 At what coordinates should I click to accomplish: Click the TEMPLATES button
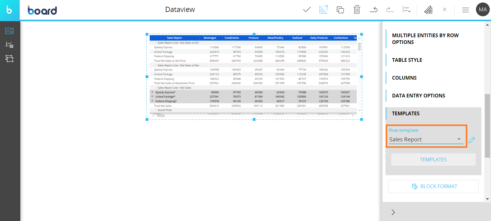pyautogui.click(x=433, y=160)
